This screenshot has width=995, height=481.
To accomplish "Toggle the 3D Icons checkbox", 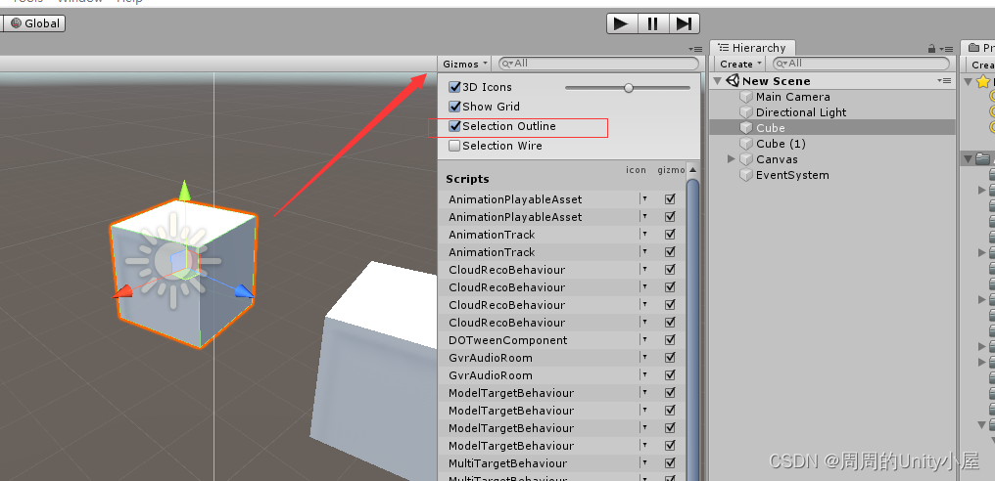I will [x=454, y=87].
